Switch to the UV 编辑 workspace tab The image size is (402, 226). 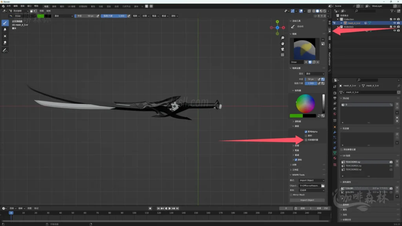71,6
